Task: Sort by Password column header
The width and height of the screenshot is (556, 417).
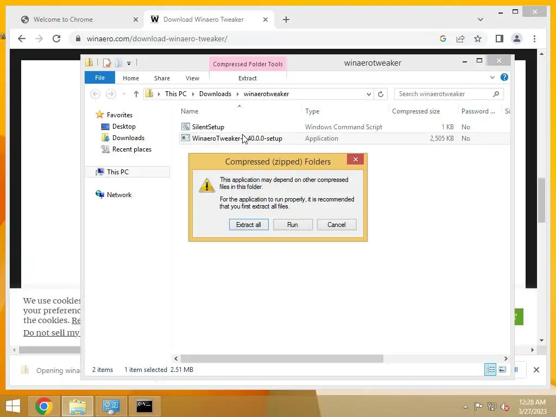Action: tap(478, 111)
